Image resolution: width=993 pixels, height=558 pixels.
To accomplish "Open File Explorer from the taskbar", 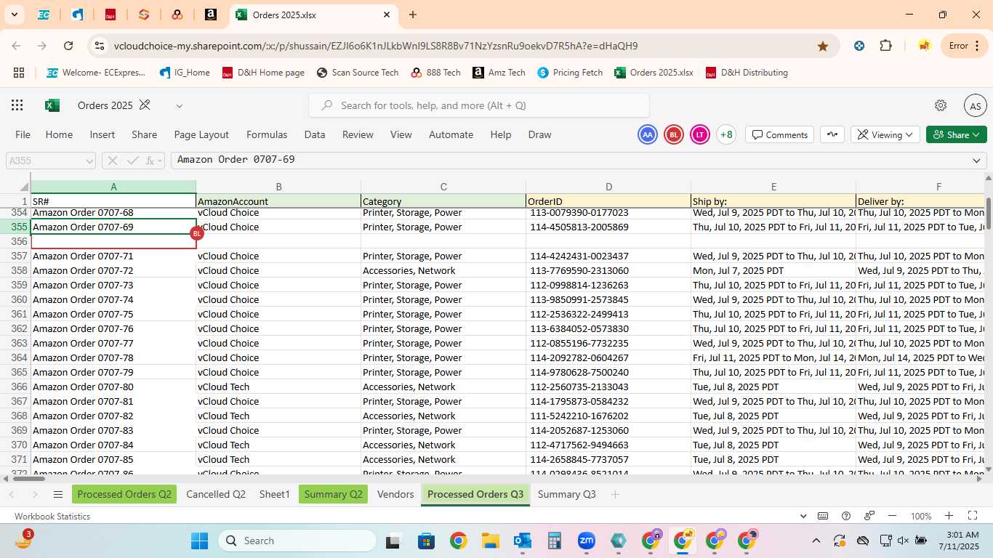I will click(x=491, y=541).
